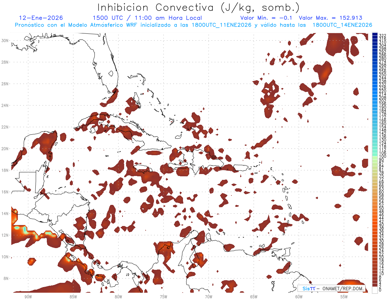Click the '80W' longitude label

pos(118,297)
